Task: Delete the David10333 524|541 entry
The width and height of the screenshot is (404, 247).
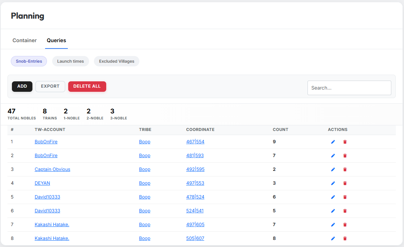Action: 345,211
